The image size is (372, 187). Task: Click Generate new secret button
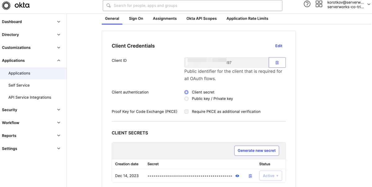257,151
